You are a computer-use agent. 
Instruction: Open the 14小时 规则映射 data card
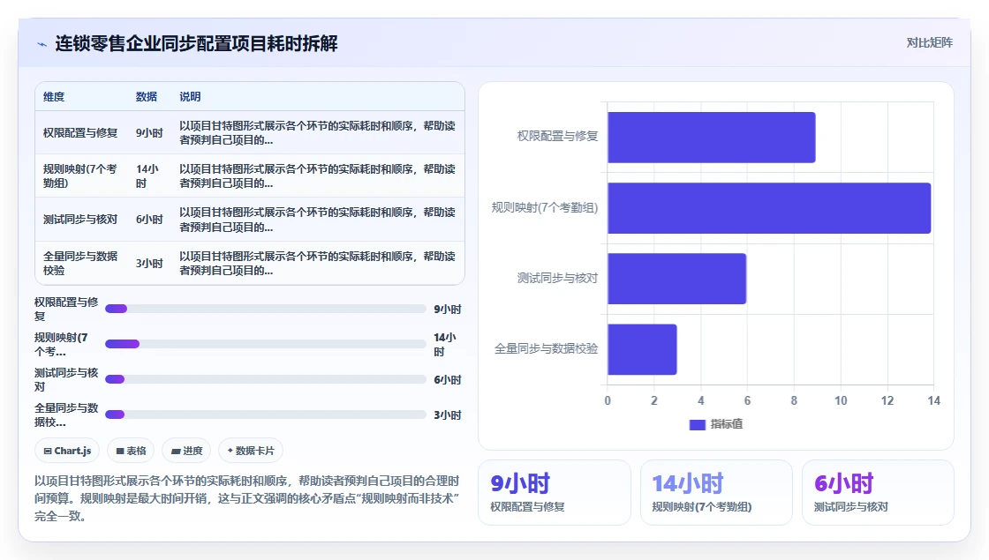[716, 493]
